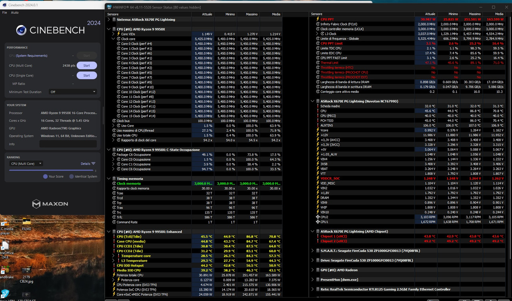This screenshot has width=512, height=301.
Task: Click the HWiNFO app icon in its title bar
Action: click(110, 7)
